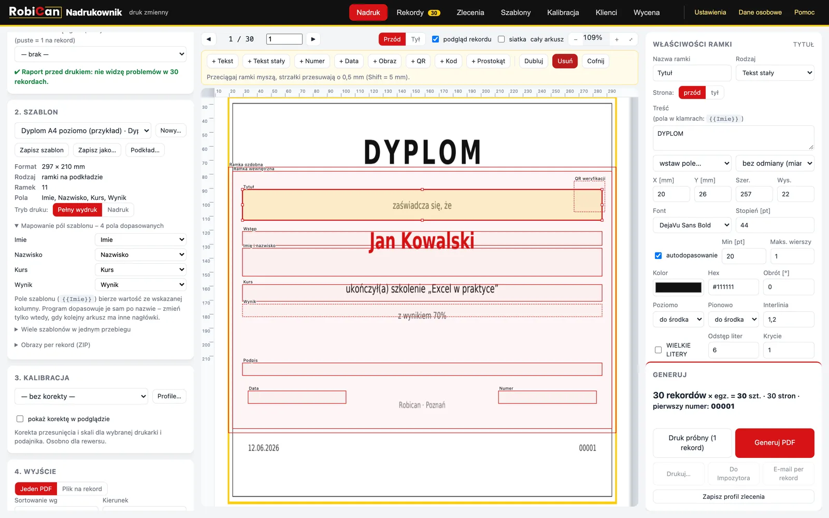Screen dimensions: 829x518
Task: Add a '+ Tekst stały' frame
Action: click(x=266, y=61)
